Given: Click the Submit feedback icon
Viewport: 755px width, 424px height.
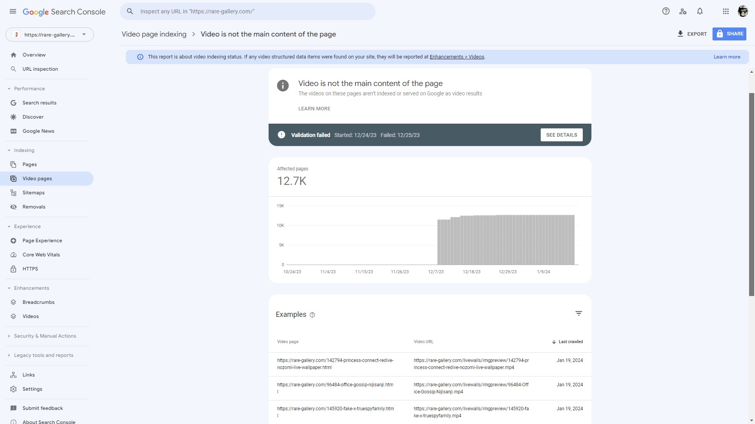Looking at the screenshot, I should (x=13, y=408).
